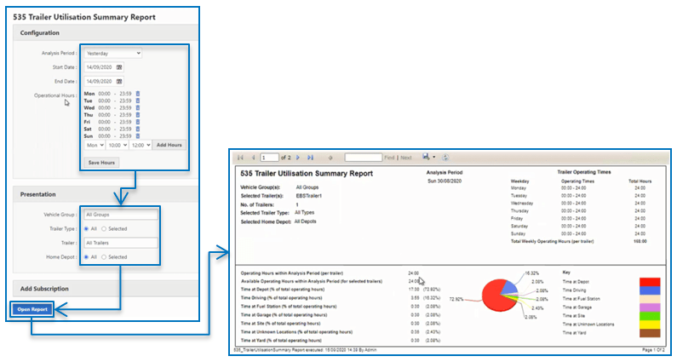Open the weekday Mon dropdown

coord(94,145)
